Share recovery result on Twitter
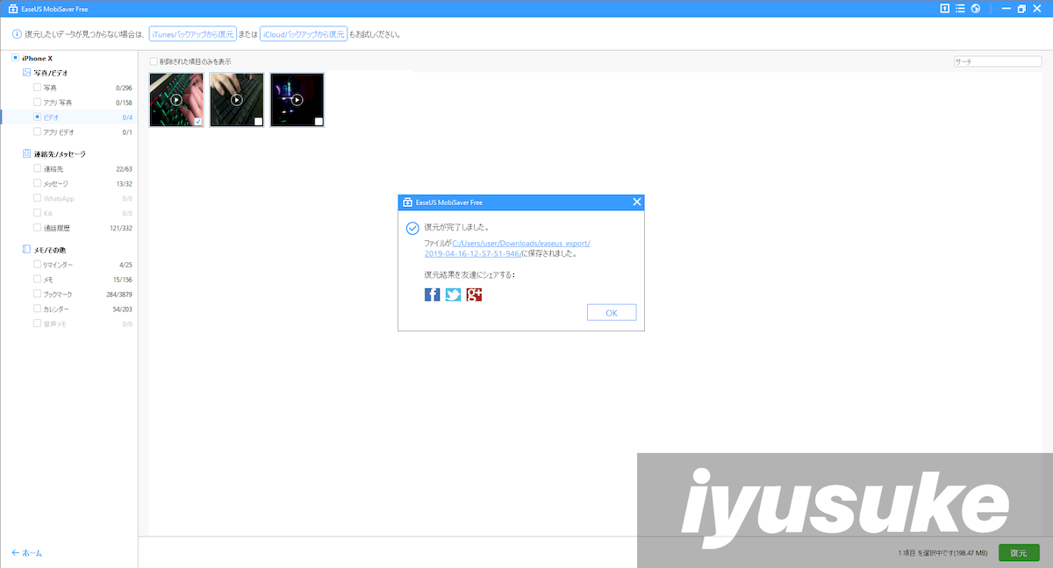The width and height of the screenshot is (1053, 568). coord(453,295)
